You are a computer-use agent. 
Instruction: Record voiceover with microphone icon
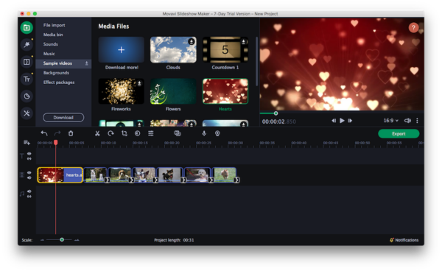tap(204, 133)
